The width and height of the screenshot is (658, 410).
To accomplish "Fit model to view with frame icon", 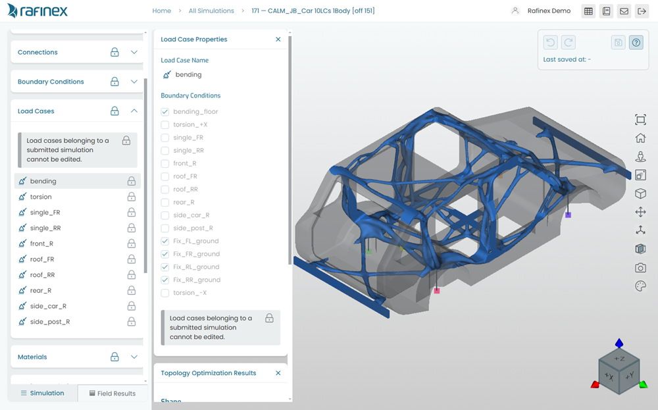I will 640,120.
